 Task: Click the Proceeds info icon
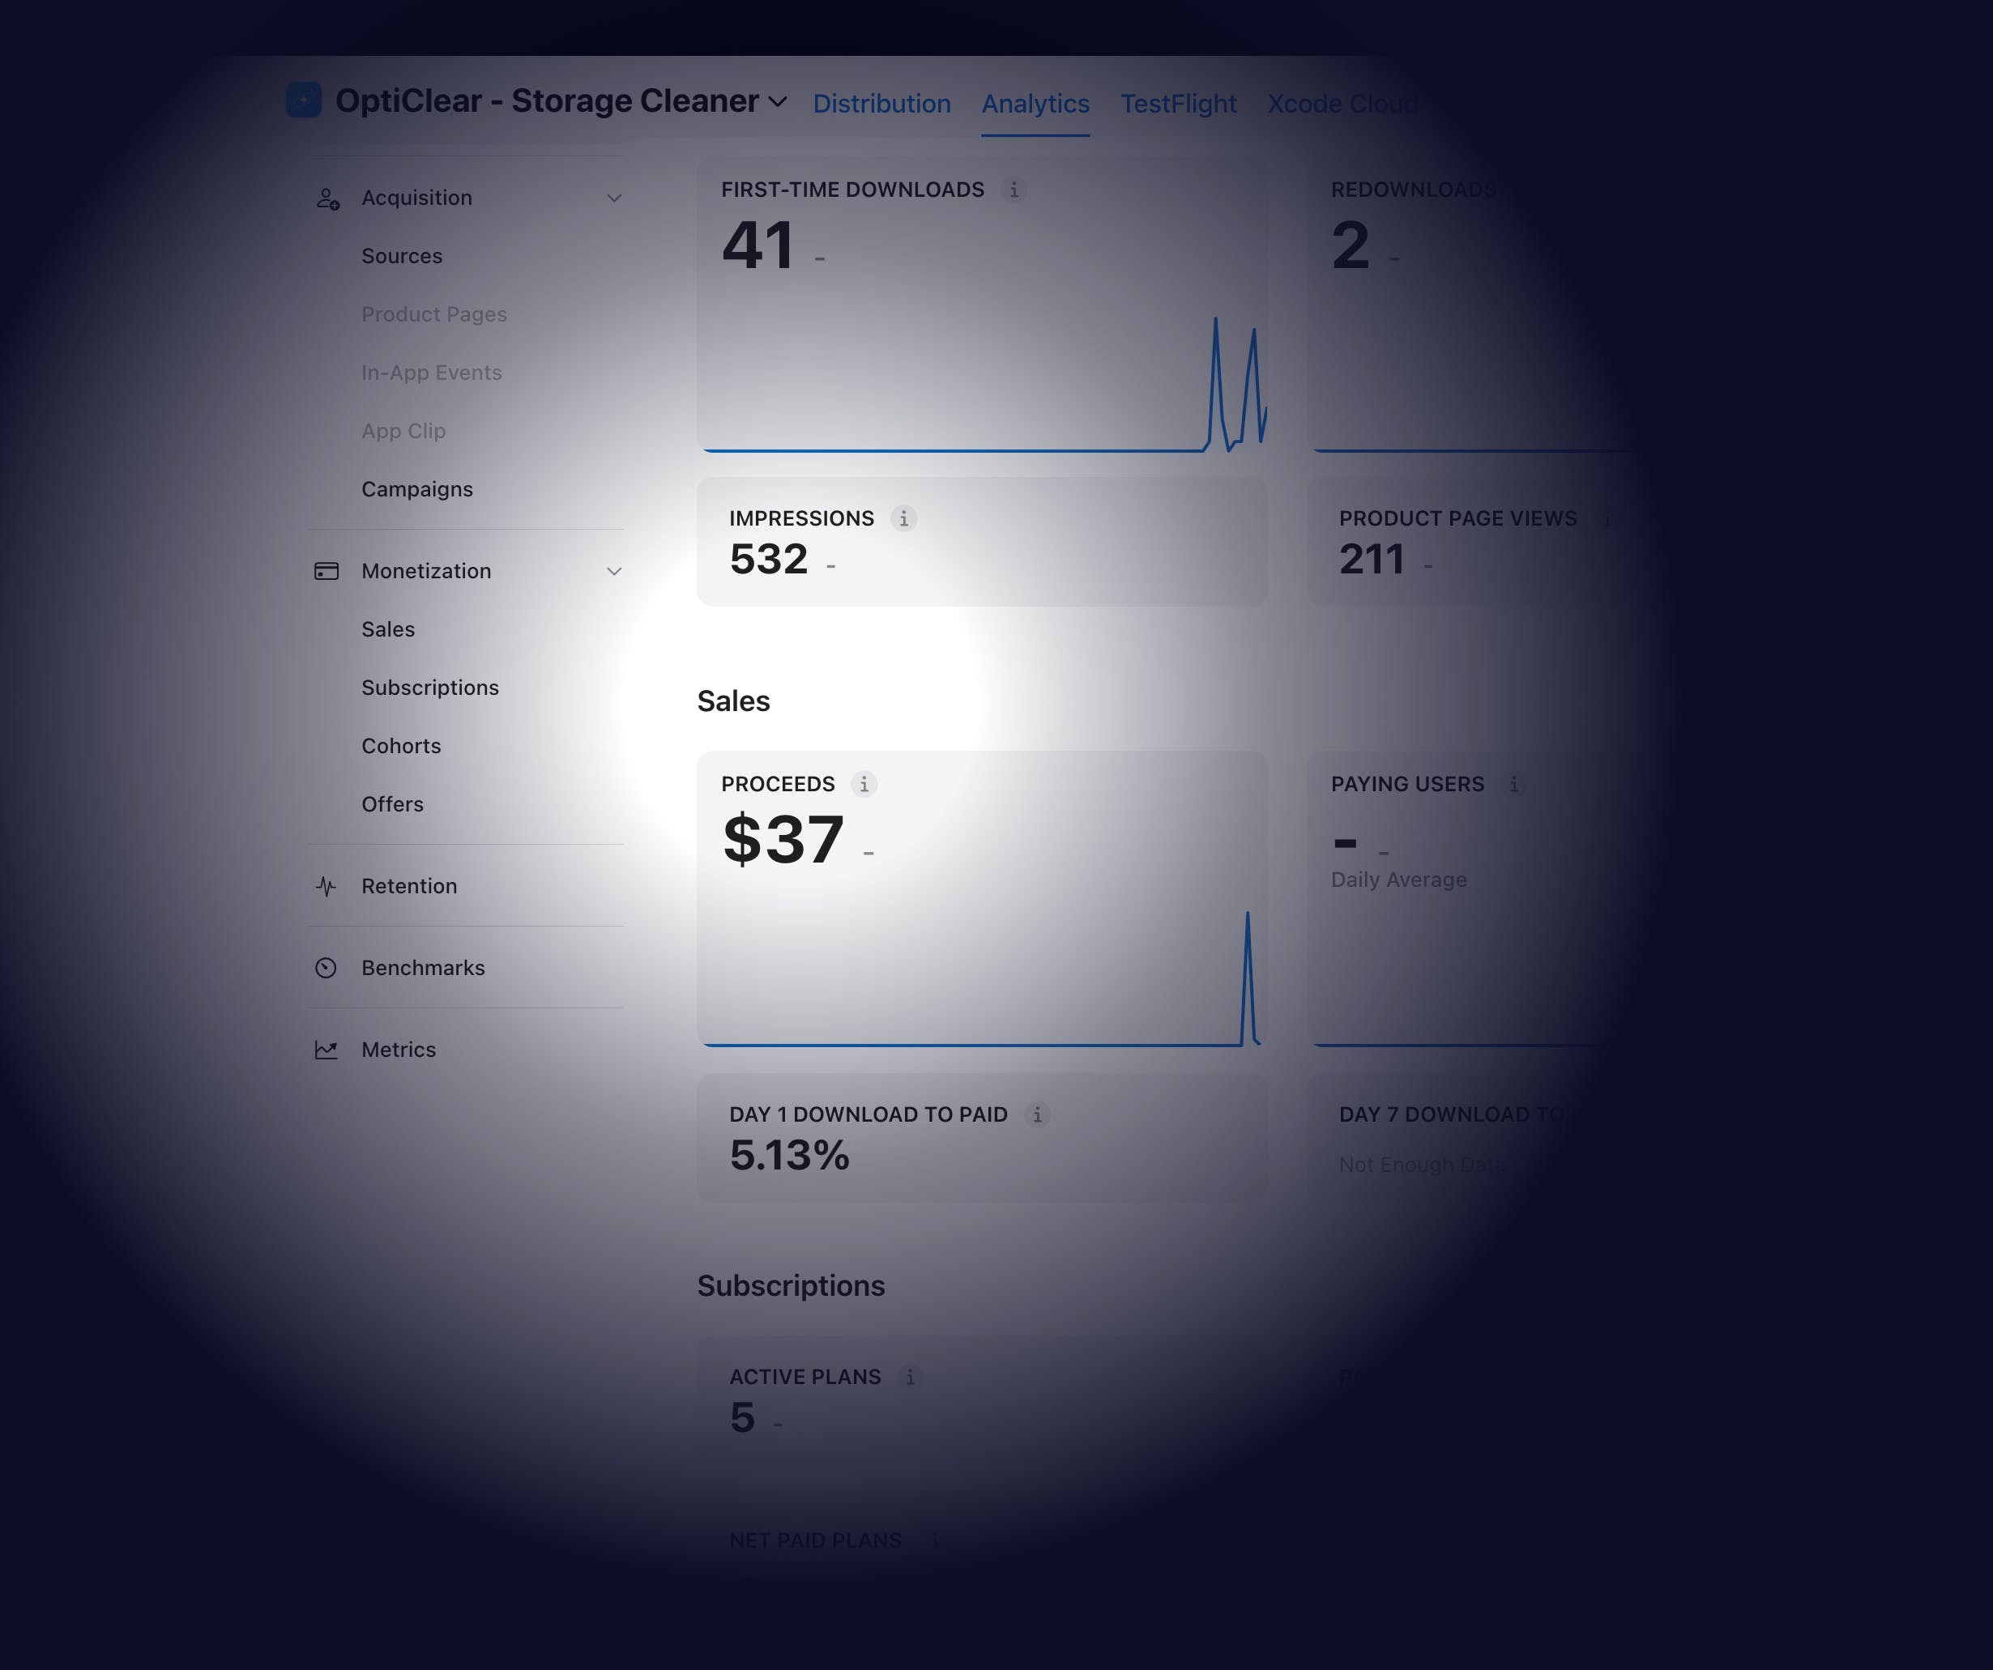864,784
